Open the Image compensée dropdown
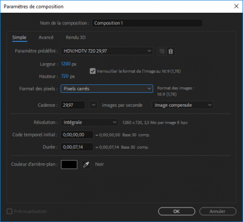Viewport: 243px width, 222px height. [182, 105]
